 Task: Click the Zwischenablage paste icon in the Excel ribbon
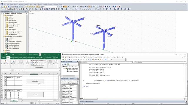[x=6, y=61]
